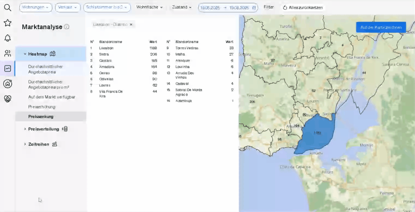This screenshot has height=212, width=415.
Task: Open the Wohnungen dropdown
Action: click(x=35, y=7)
